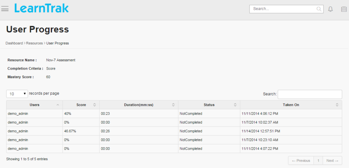
Task: Click the magnifier icon in top search
Action: 319,9
